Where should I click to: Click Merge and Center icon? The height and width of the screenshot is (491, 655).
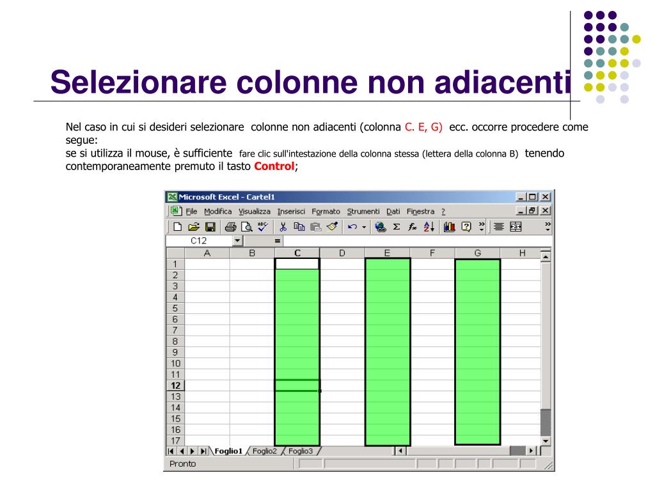[x=516, y=227]
